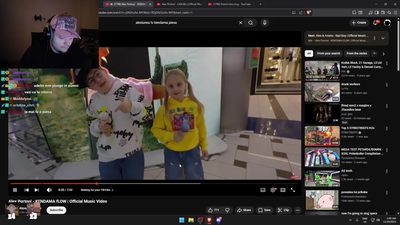Open more actions menu below video
Viewport: 400px width, 225px height.
pyautogui.click(x=297, y=210)
